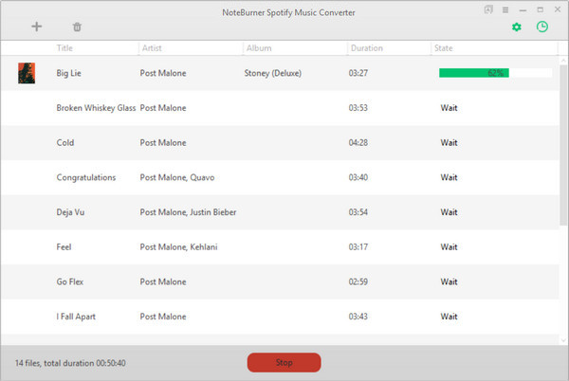Click the vertical scrollbar thumb of the track list
The height and width of the screenshot is (381, 569).
tap(563, 145)
